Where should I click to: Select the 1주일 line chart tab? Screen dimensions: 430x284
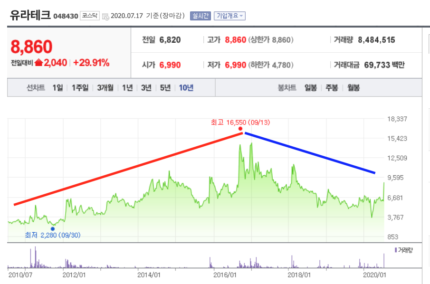tap(80, 88)
